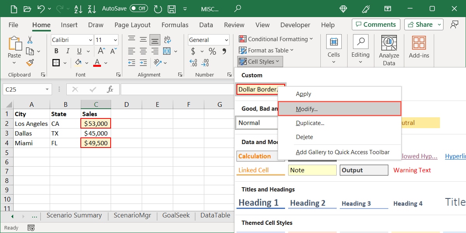466x233 pixels.
Task: Switch to the Formulas ribbon tab
Action: [x=175, y=25]
